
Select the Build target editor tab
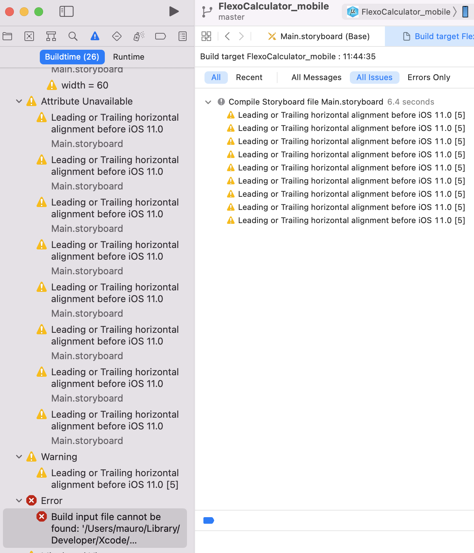pyautogui.click(x=429, y=36)
